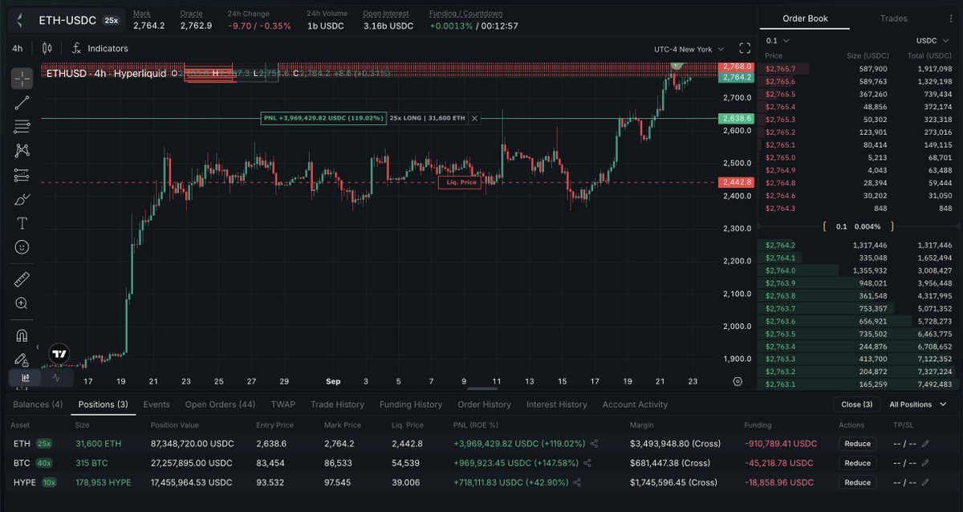Open the Account Activity tab
The height and width of the screenshot is (512, 963).
click(x=635, y=404)
